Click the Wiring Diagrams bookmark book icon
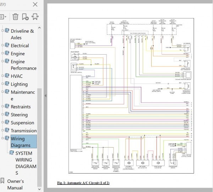 7,138
